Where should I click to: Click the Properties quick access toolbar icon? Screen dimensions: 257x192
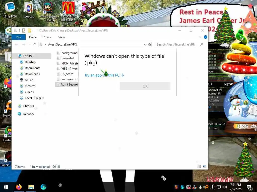click(x=24, y=30)
